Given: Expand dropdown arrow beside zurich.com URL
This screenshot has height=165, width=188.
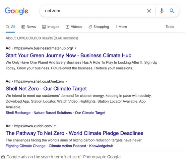Looking at the screenshot, I should click(x=55, y=126).
